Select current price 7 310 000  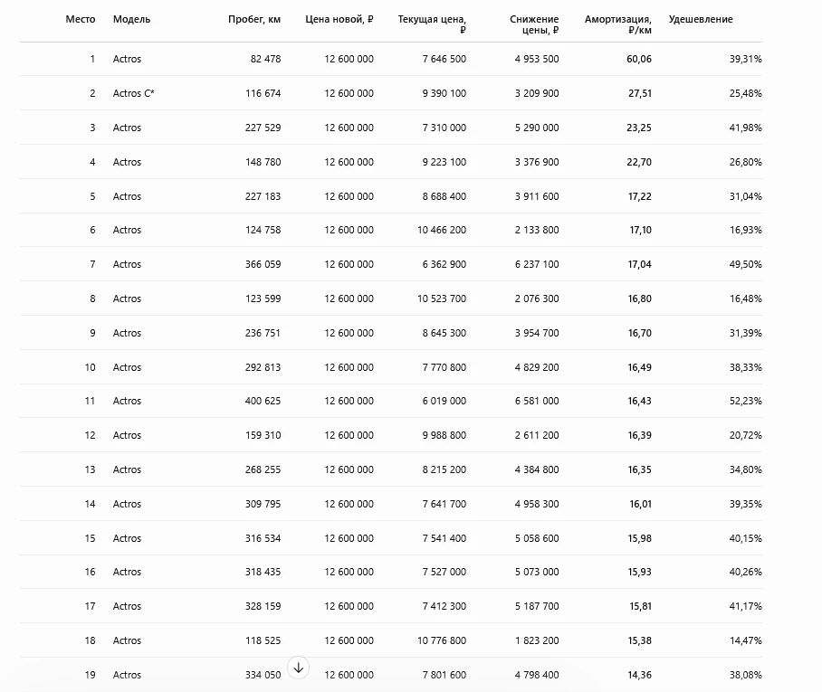point(444,128)
